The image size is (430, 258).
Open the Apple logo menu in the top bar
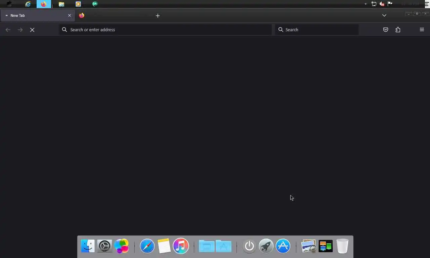(x=9, y=4)
